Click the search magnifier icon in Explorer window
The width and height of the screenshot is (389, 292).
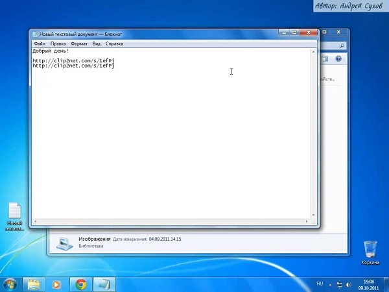tap(342, 45)
